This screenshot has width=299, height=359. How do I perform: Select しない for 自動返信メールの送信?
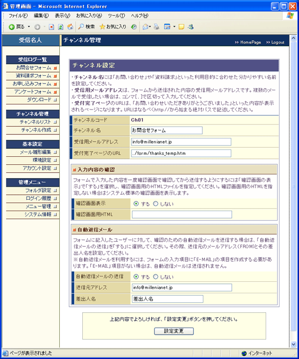(x=155, y=276)
